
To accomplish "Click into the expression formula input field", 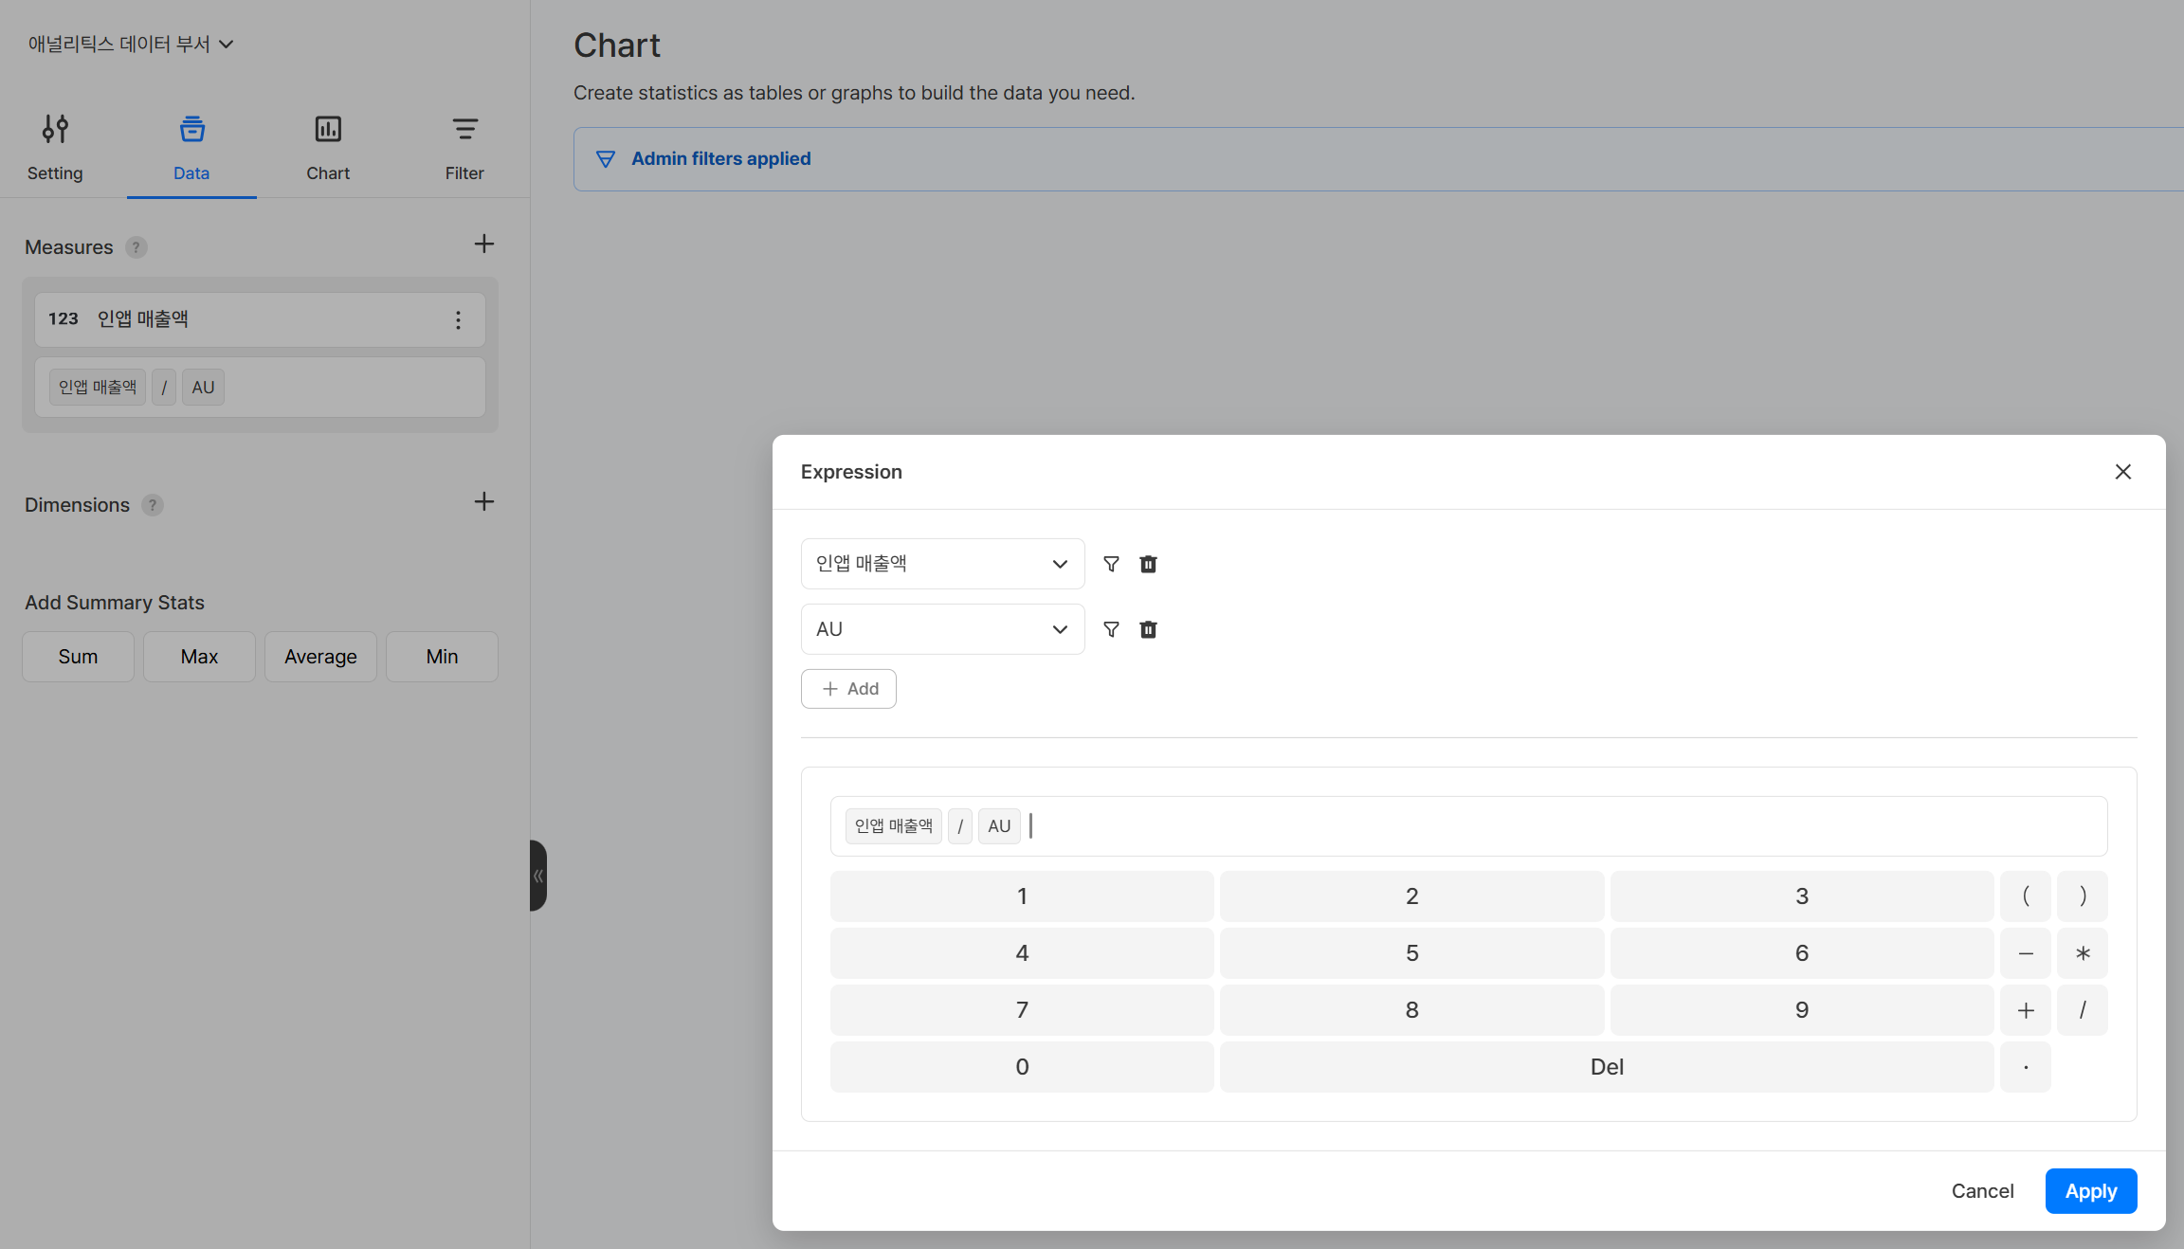I will click(x=1468, y=826).
